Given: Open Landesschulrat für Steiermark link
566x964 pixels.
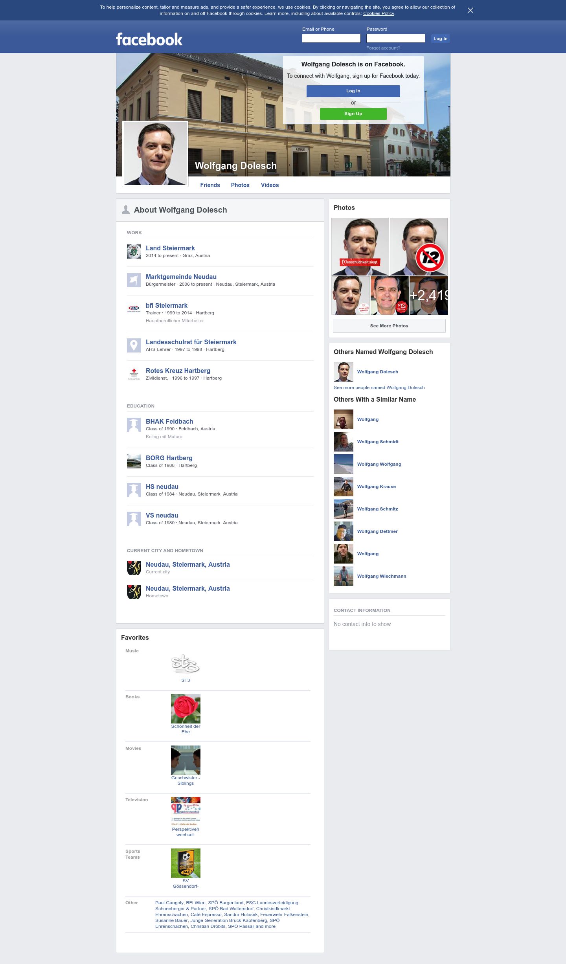Looking at the screenshot, I should pyautogui.click(x=191, y=342).
